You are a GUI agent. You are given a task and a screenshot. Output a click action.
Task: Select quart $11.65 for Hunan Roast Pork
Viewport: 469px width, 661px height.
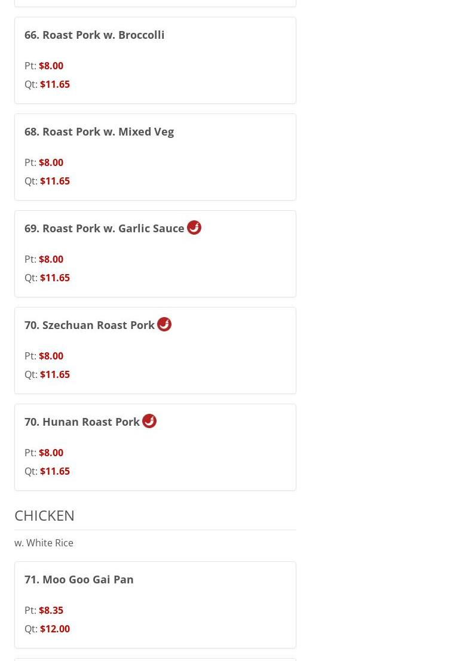(55, 471)
